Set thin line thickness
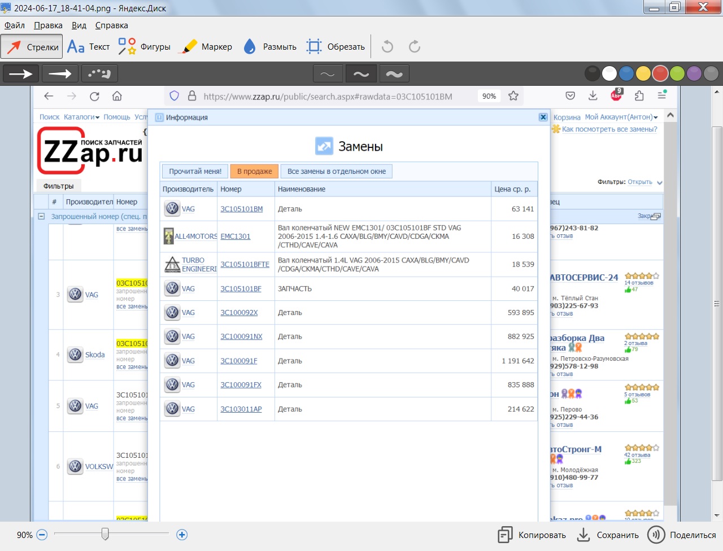 pos(328,74)
